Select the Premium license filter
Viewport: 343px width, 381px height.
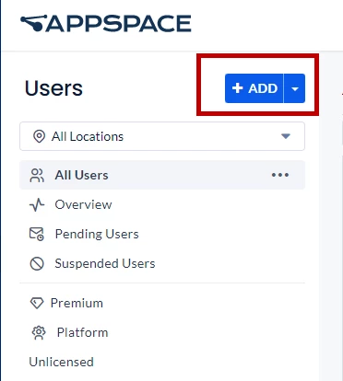coord(77,303)
